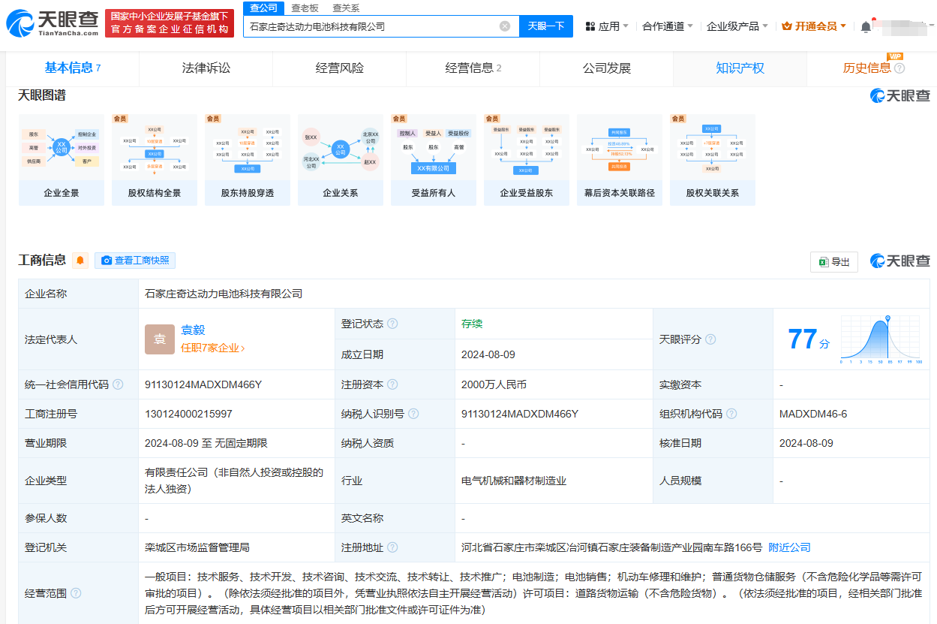937x624 pixels.
Task: Click the red 国家中小企业发展子基金旗下 banner
Action: point(169,23)
